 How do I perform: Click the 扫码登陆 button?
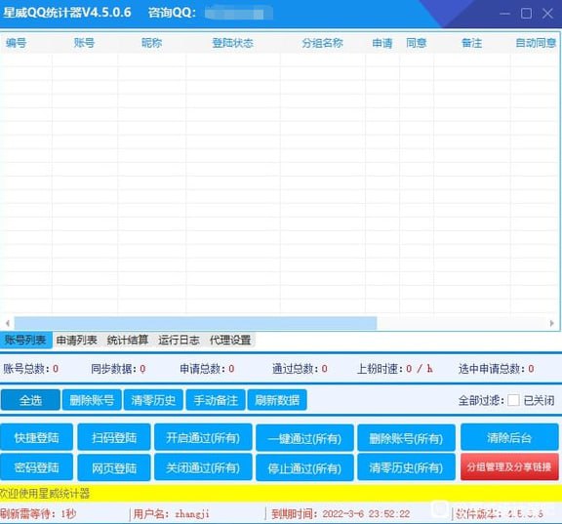click(x=114, y=437)
